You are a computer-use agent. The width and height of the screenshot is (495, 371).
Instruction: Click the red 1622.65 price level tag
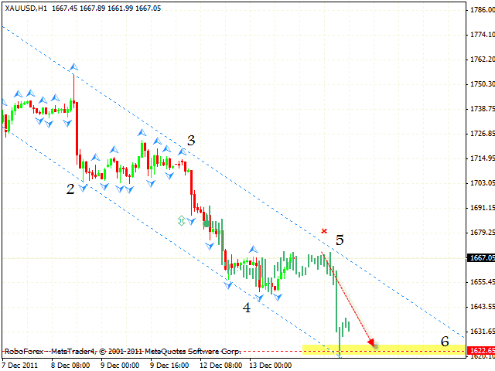483,350
